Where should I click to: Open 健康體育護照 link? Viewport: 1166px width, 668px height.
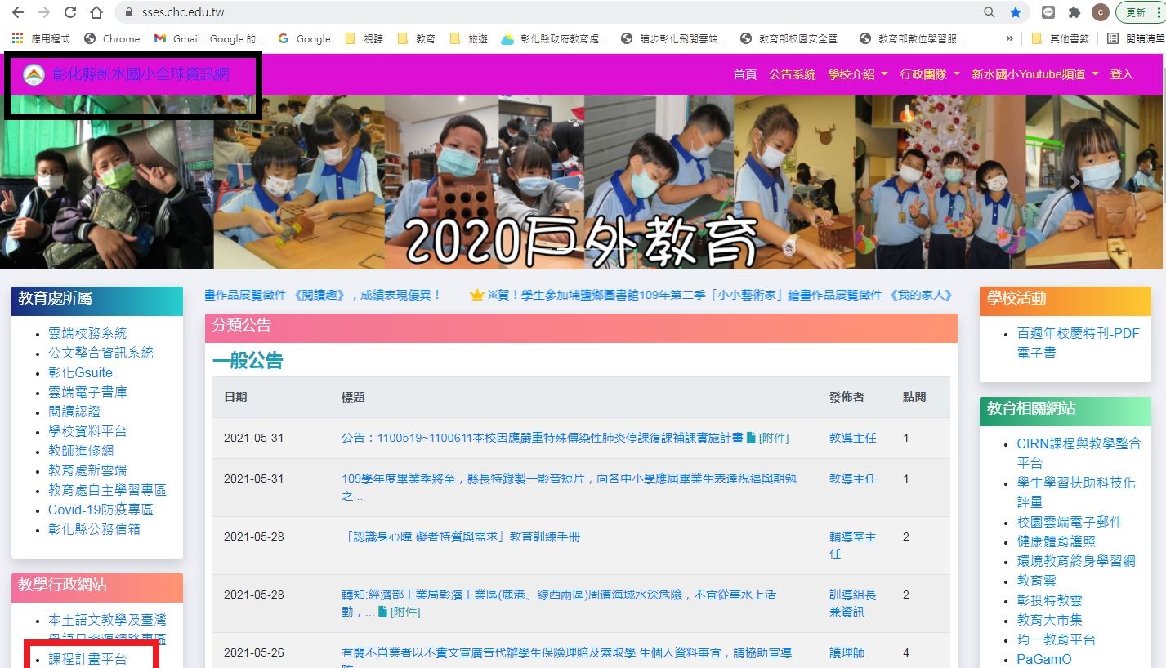pyautogui.click(x=1057, y=541)
